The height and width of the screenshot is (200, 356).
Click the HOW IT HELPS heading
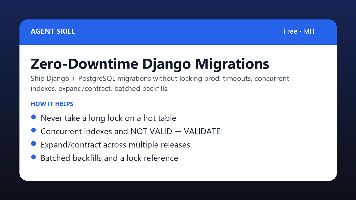(52, 104)
